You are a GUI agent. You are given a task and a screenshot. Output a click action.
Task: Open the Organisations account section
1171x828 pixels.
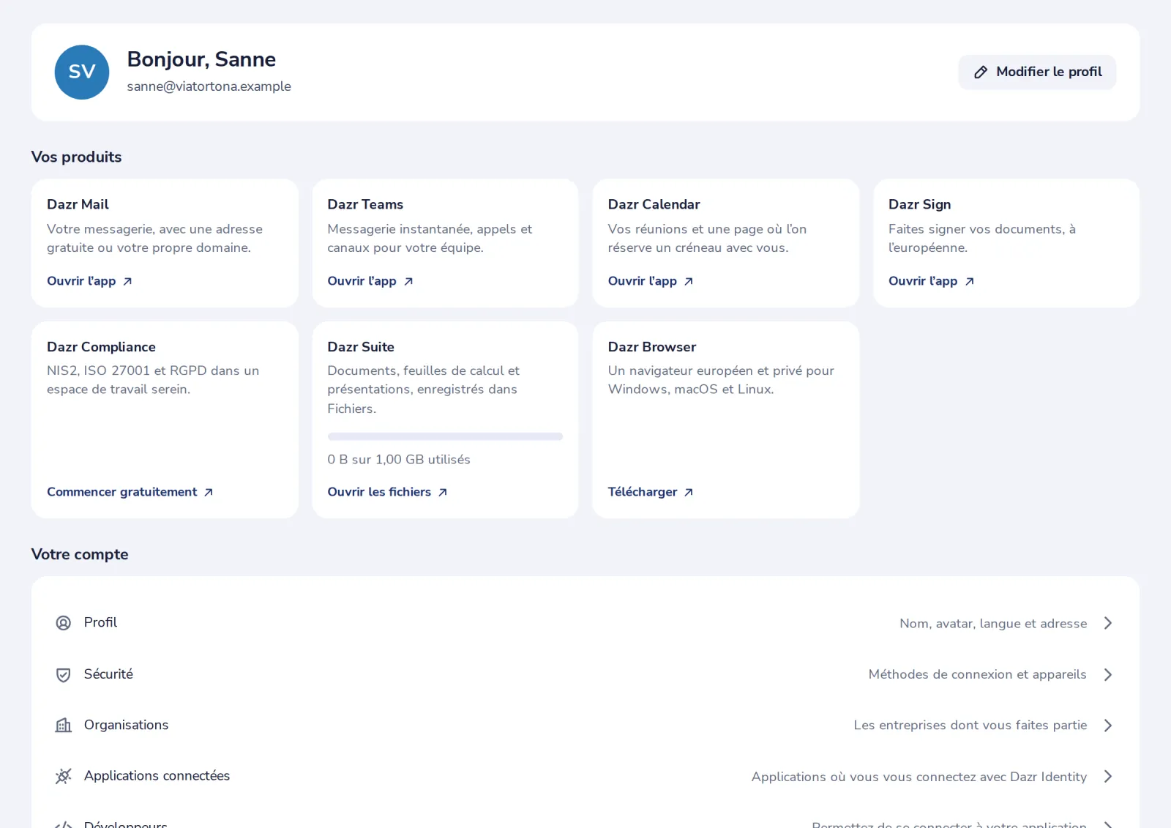[585, 726]
